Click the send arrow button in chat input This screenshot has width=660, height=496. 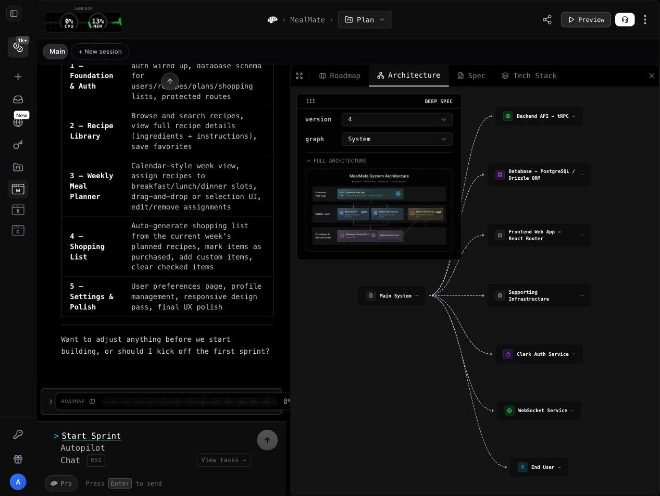pyautogui.click(x=267, y=440)
